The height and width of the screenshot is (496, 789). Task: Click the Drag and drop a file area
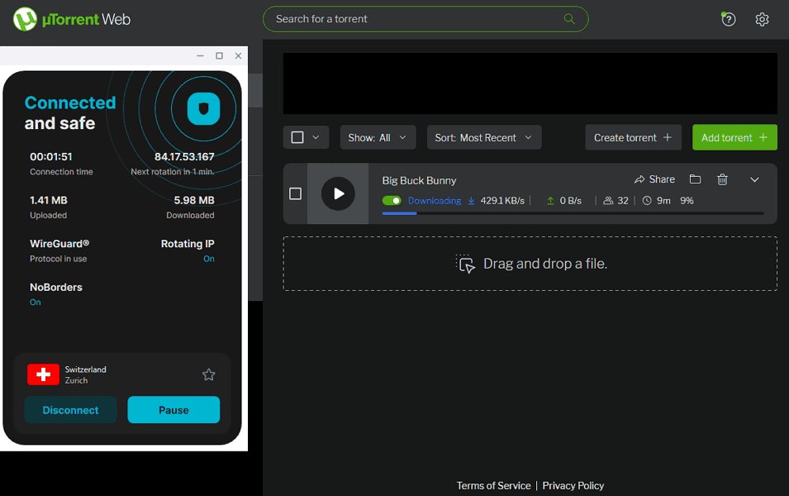click(530, 264)
